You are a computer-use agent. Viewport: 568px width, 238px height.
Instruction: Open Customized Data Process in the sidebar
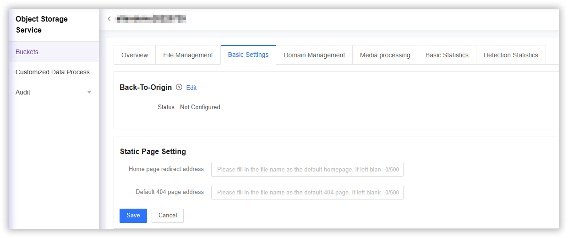click(53, 72)
